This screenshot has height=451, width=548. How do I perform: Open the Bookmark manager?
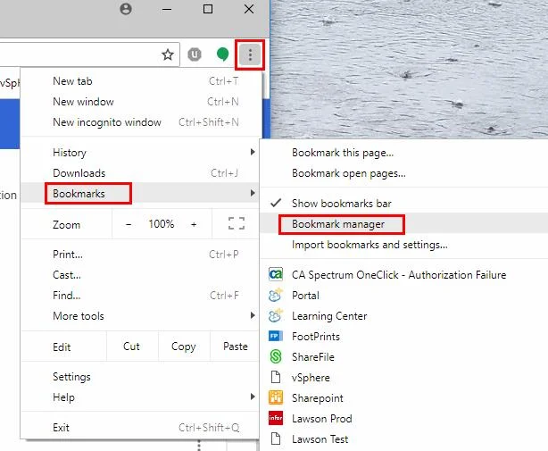pyautogui.click(x=403, y=224)
